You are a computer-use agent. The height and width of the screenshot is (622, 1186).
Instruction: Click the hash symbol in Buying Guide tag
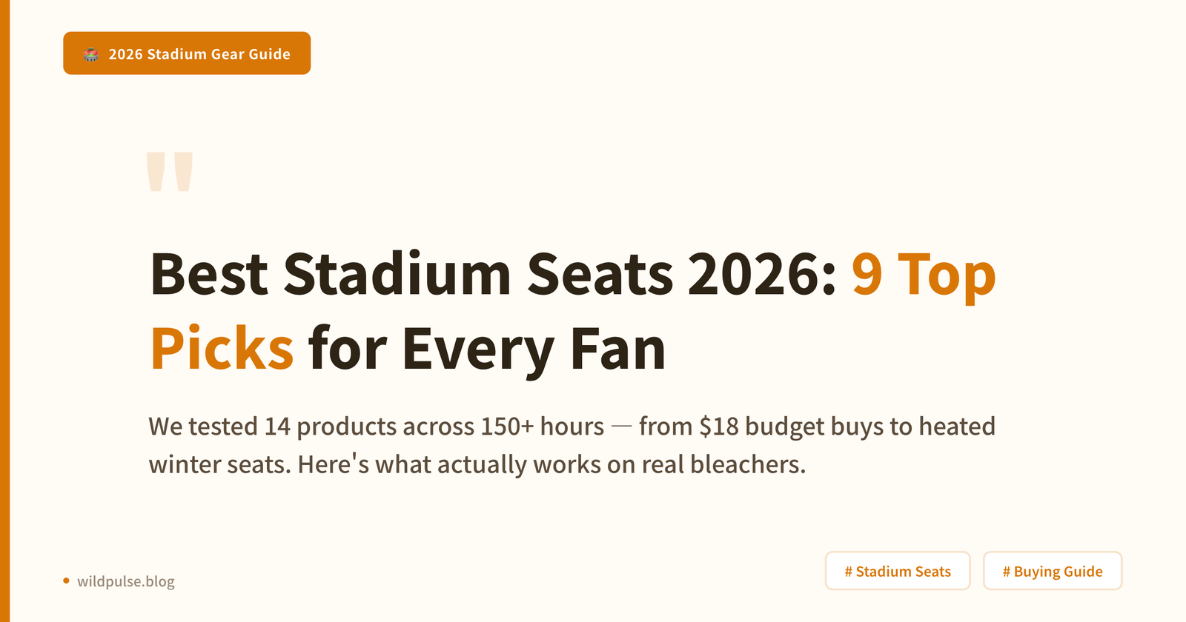(1006, 572)
